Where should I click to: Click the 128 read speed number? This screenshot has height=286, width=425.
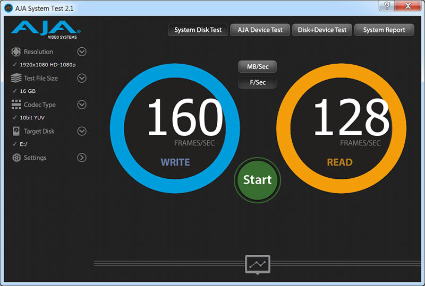(352, 117)
